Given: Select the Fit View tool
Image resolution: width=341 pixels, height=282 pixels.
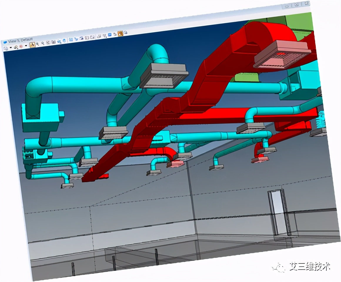Looking at the screenshot, I should (54, 42).
